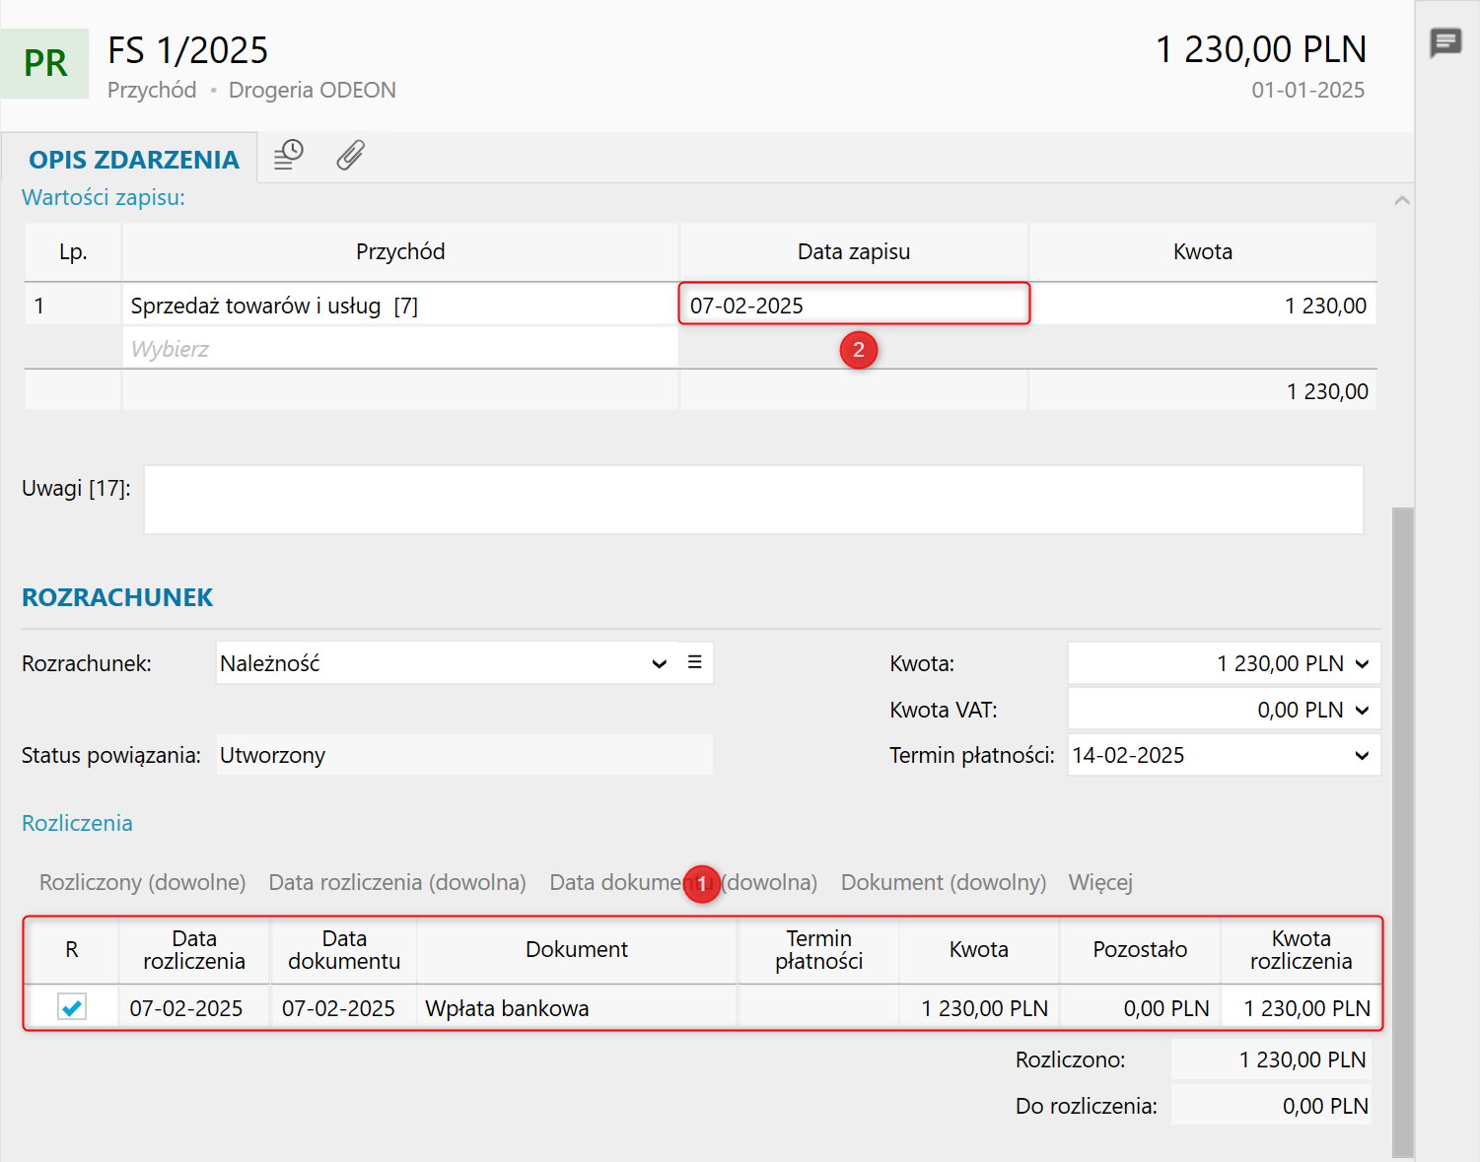
Task: Collapse the Wartości zapisu section
Action: click(x=1401, y=200)
